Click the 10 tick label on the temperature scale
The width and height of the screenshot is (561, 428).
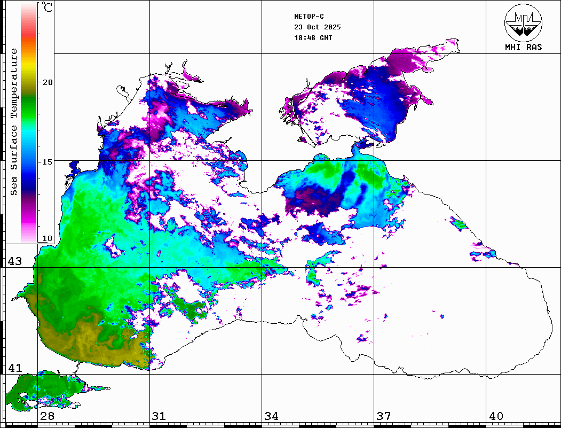[x=48, y=238]
